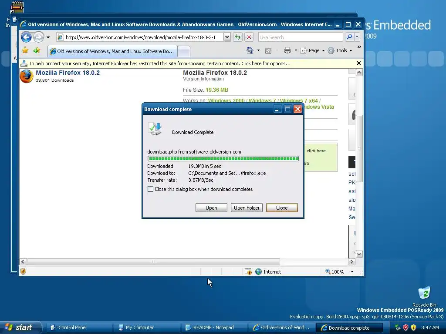Click the IE Forward arrow button
Viewport: 446px width, 334px height.
click(38, 37)
